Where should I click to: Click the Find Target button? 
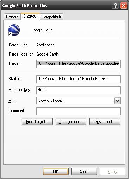point(37,122)
